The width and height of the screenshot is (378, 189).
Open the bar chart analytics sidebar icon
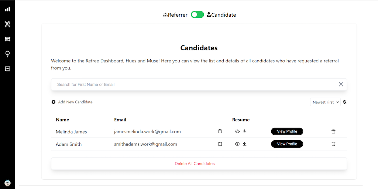[7, 9]
